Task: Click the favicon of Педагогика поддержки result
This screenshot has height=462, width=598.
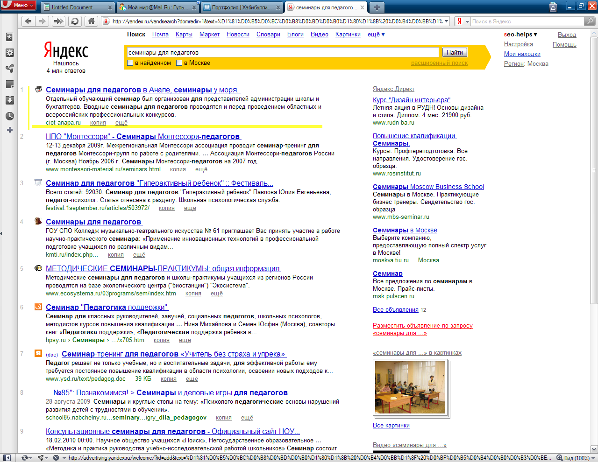Action: [38, 307]
